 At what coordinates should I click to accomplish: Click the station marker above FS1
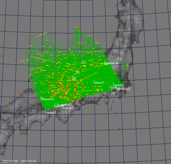pyautogui.click(x=118, y=57)
